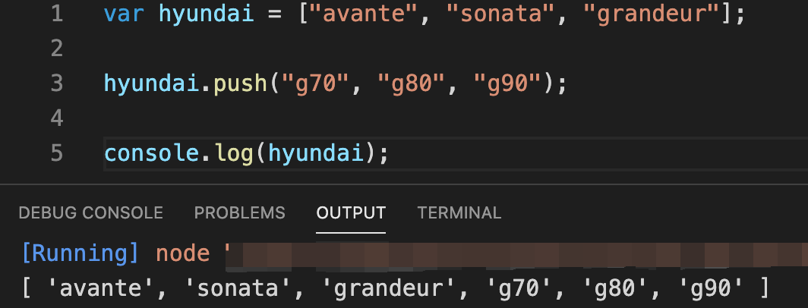Screen dimensions: 808x308
Task: Click the "g70" string on line 3
Action: tap(315, 83)
